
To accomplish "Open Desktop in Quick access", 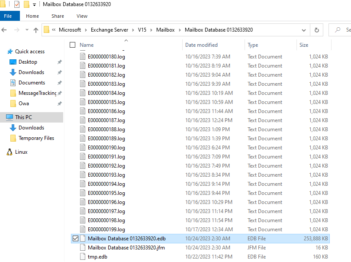I will coord(28,62).
